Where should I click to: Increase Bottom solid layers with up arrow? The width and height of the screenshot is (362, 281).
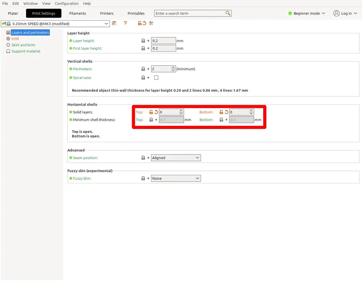(x=251, y=111)
